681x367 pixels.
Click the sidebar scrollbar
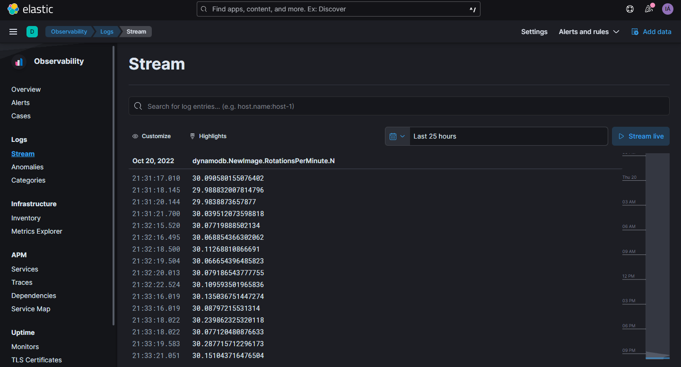coord(113,185)
